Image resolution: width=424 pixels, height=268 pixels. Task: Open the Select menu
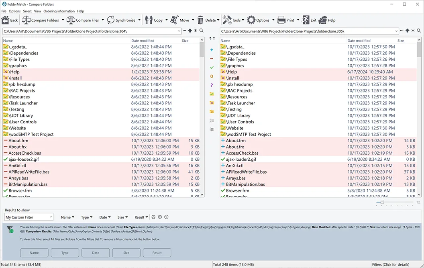[27, 11]
